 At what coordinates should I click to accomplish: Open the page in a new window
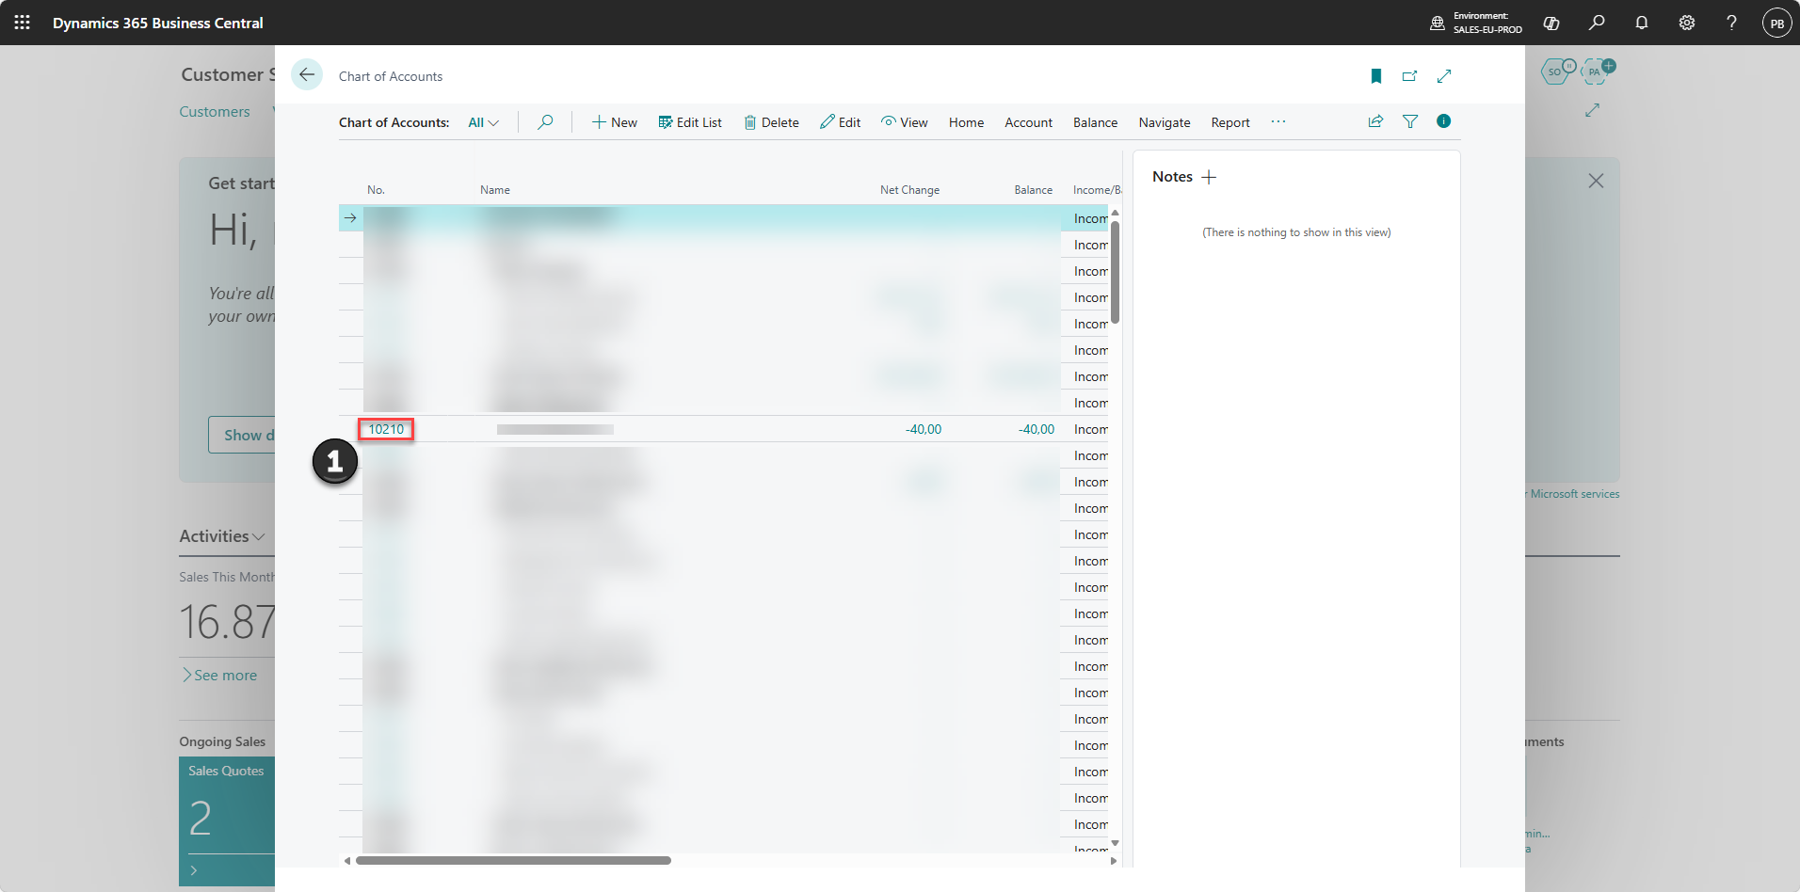(1409, 76)
